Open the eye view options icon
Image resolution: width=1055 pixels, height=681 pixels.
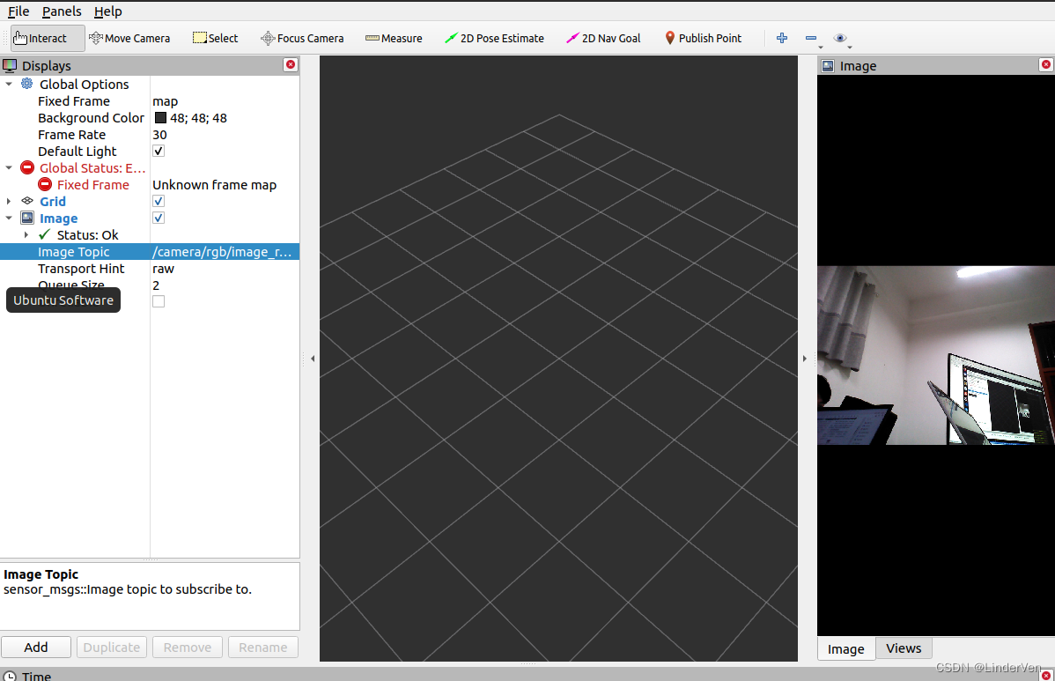(840, 39)
